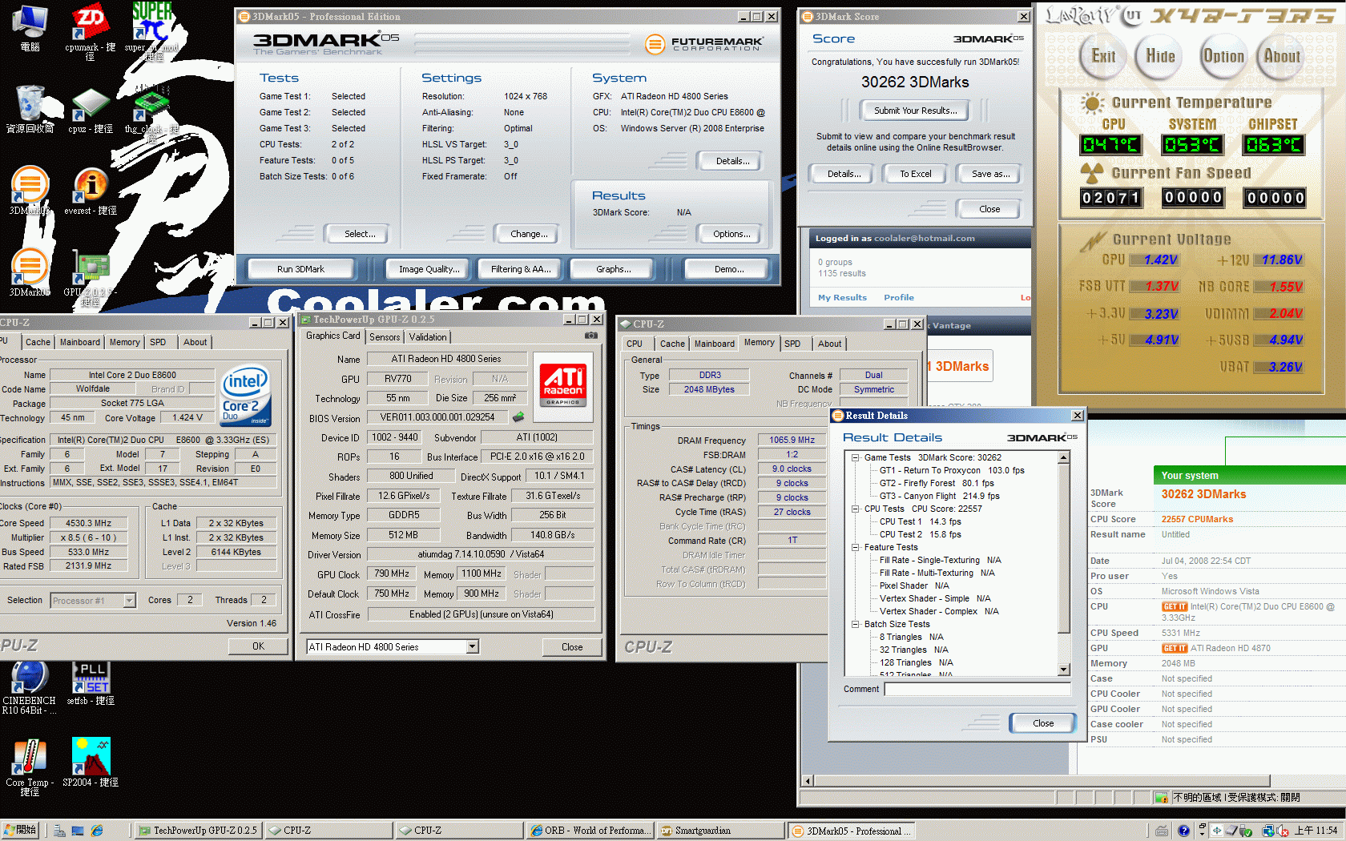Viewport: 1346px width, 841px height.
Task: Select the CINEBENCH R10 64Bit desktop icon
Action: pyautogui.click(x=30, y=689)
